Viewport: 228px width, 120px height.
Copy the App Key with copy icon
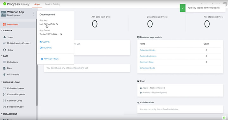(57, 24)
